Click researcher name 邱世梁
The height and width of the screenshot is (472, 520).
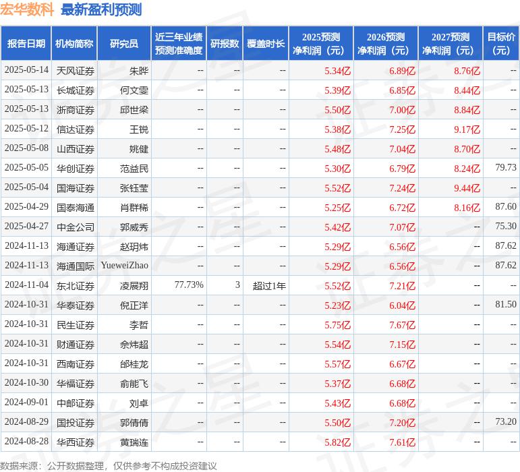click(x=134, y=110)
